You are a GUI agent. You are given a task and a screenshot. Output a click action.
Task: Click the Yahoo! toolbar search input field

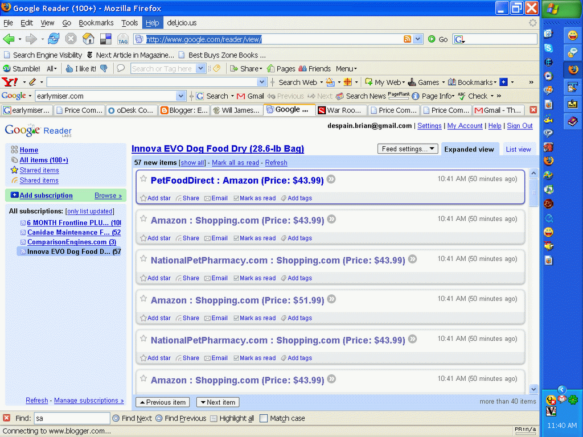tap(152, 82)
